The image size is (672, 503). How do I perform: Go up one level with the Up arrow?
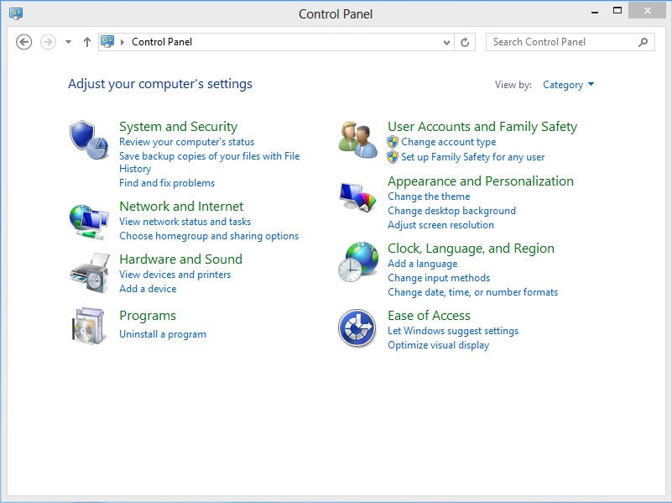[87, 42]
